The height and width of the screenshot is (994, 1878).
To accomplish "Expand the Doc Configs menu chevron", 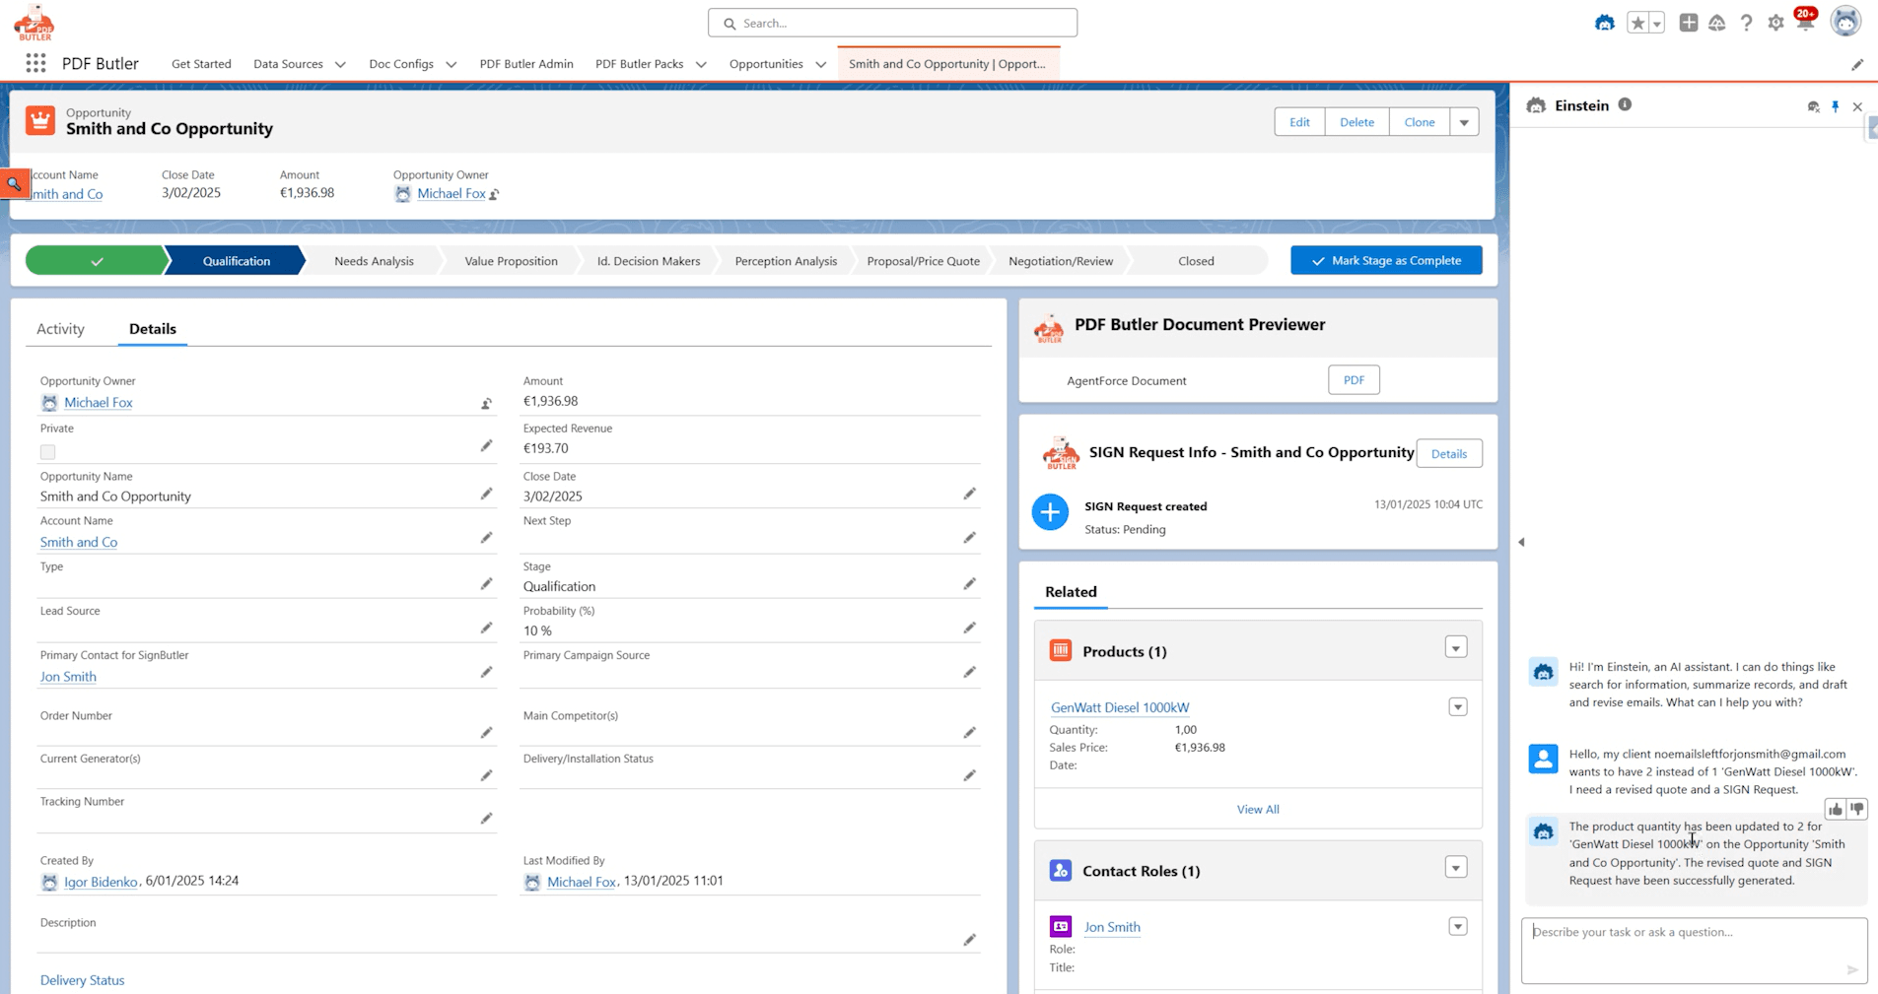I will (x=451, y=65).
